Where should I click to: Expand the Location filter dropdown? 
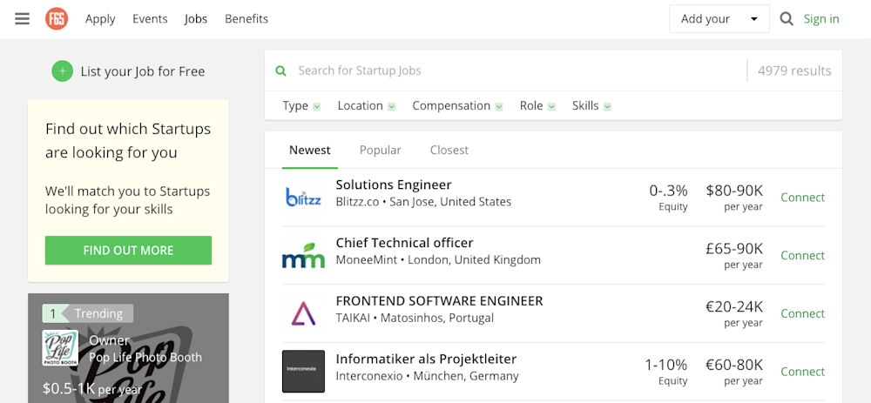point(367,106)
